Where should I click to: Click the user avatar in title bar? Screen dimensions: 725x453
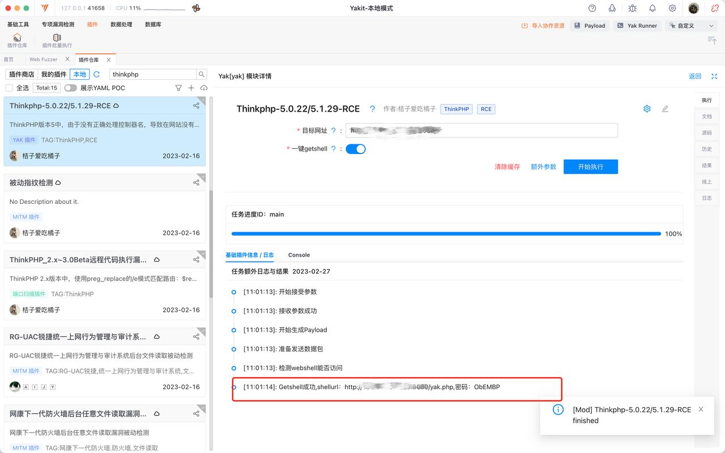coord(694,8)
